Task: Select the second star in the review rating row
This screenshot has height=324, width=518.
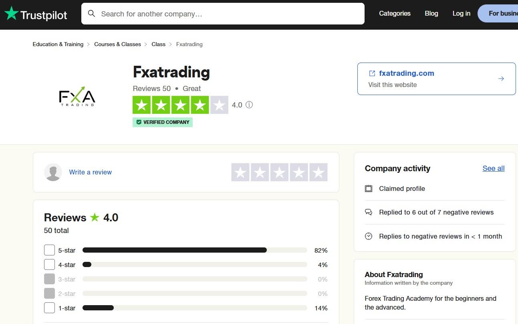Action: point(260,172)
